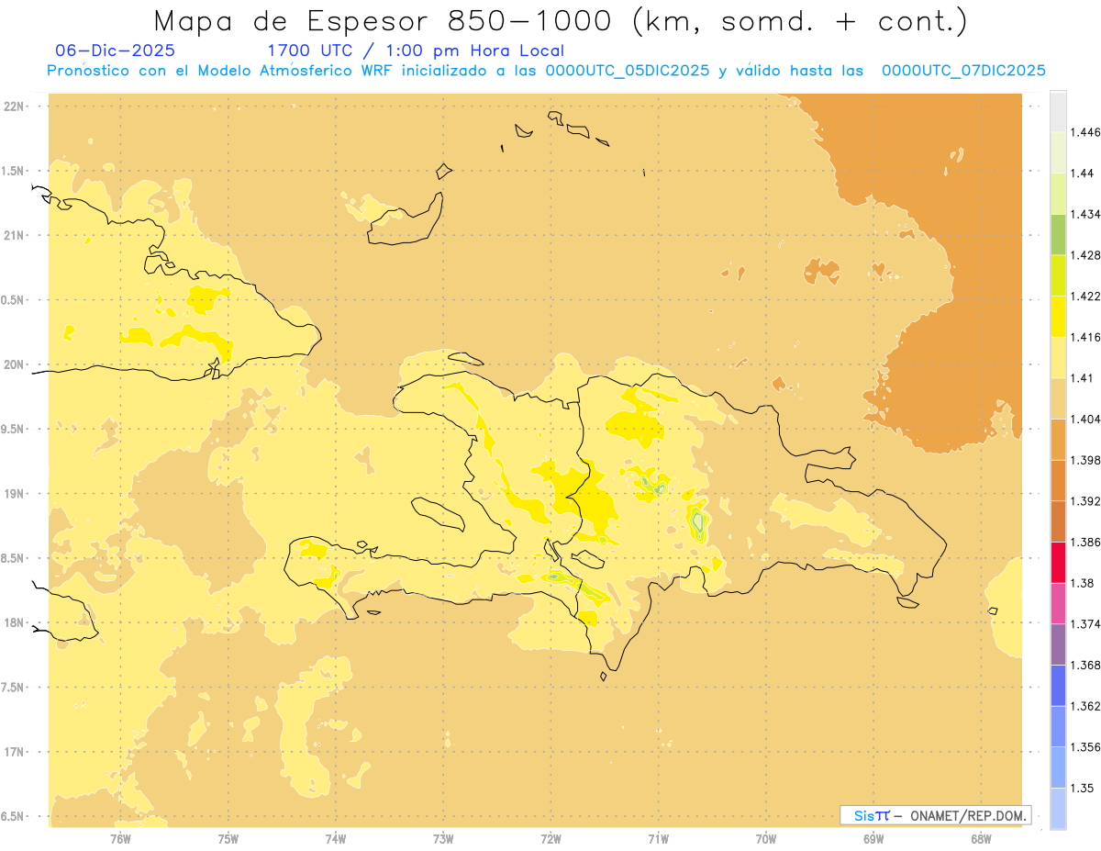1101x851 pixels.
Task: Click the longitude label 70W
Action: tap(766, 838)
